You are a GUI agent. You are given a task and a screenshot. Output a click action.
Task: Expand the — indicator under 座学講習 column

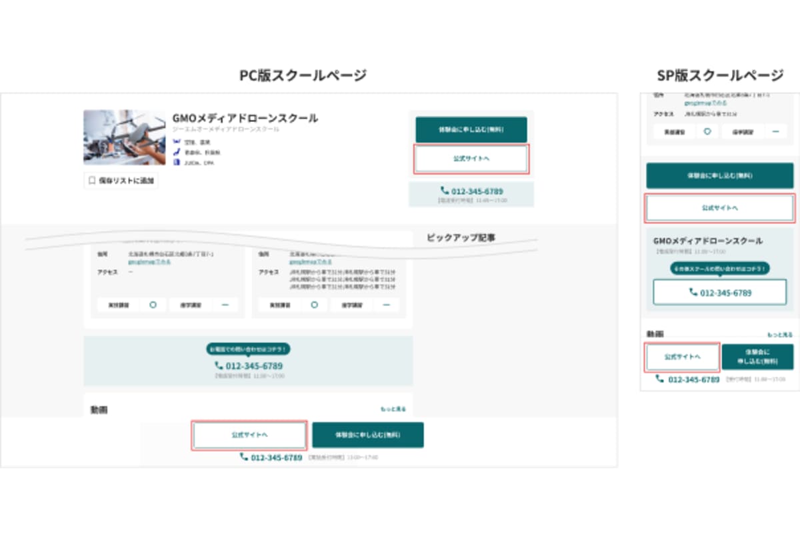[225, 304]
